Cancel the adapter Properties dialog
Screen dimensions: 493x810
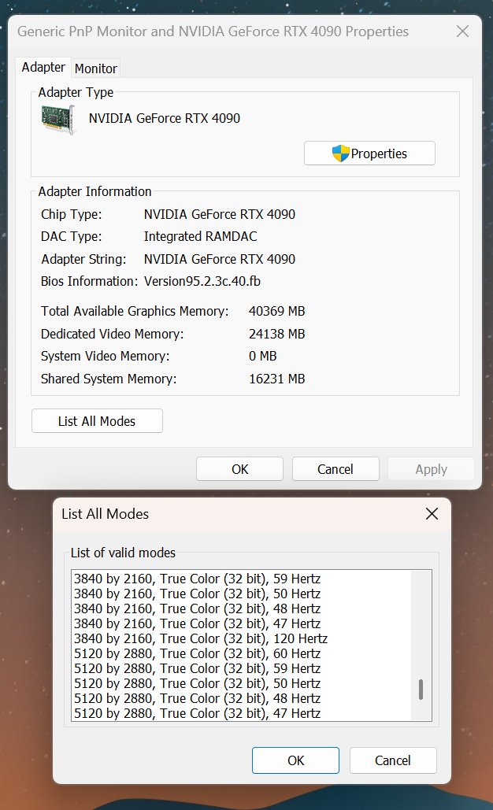tap(335, 469)
